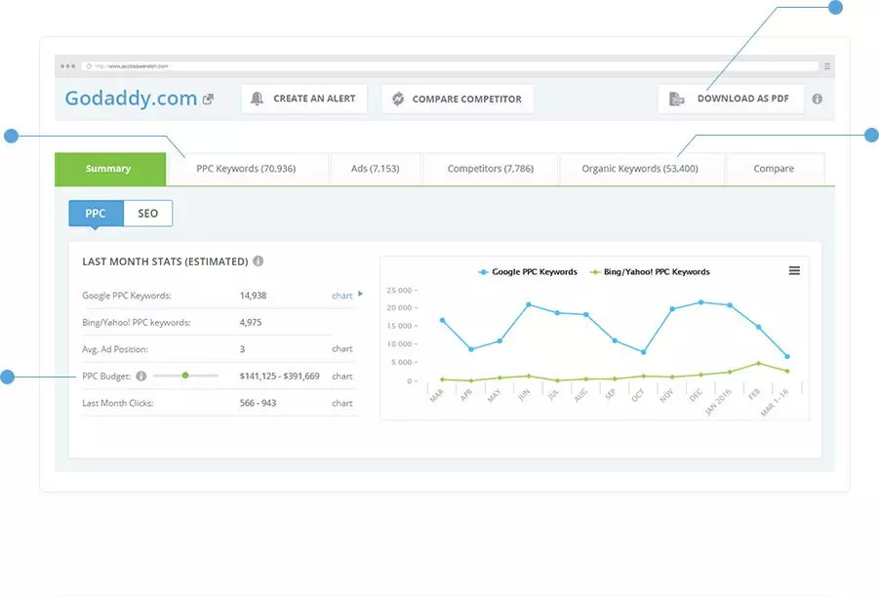
Task: Open the browser hamburger menu
Action: (827, 66)
